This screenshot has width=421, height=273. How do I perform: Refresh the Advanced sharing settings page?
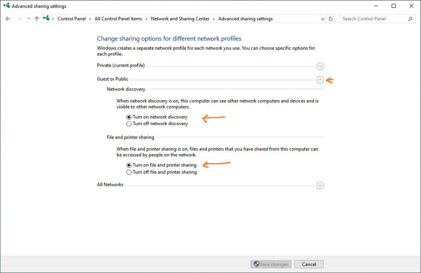(x=331, y=19)
